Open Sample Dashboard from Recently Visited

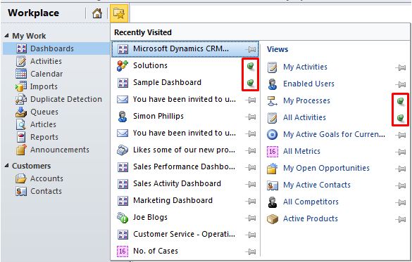pos(167,82)
